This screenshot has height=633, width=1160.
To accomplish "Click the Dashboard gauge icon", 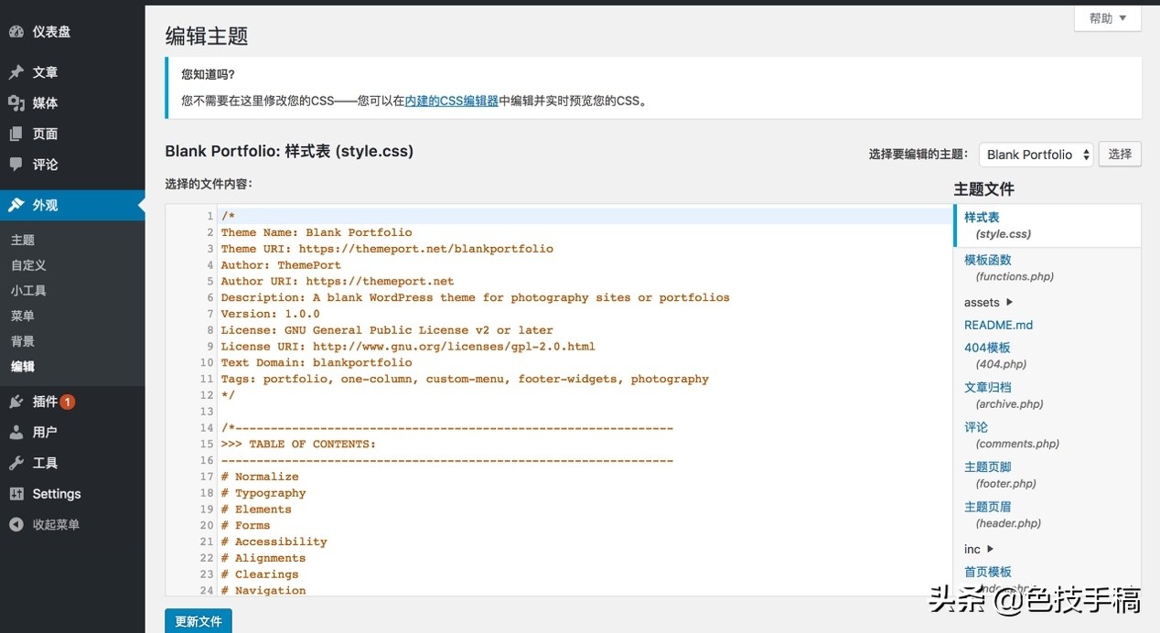I will point(16,31).
